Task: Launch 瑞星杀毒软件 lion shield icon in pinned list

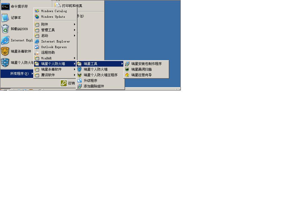Action: 5,51
